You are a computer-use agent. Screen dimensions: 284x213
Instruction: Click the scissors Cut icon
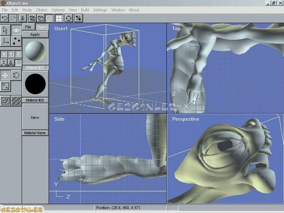tap(23, 18)
